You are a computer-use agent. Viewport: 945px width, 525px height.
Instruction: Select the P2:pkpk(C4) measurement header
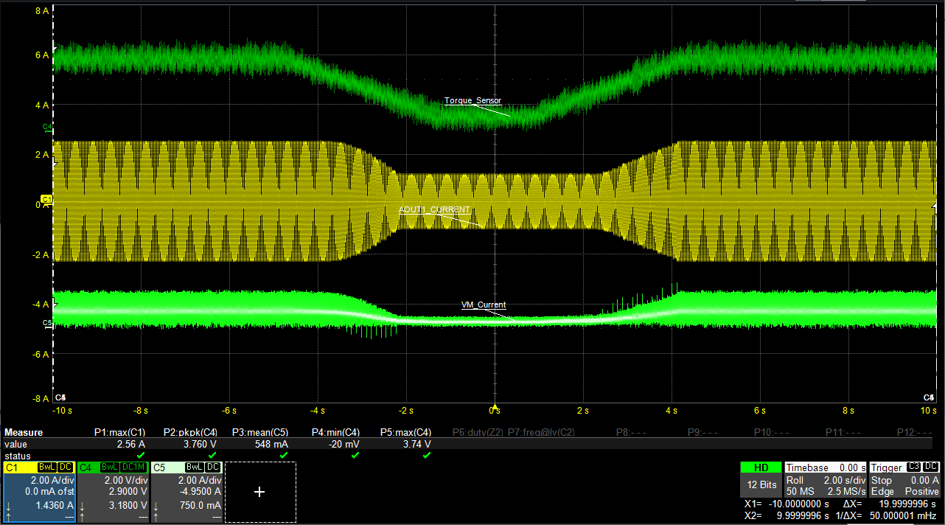(x=189, y=433)
